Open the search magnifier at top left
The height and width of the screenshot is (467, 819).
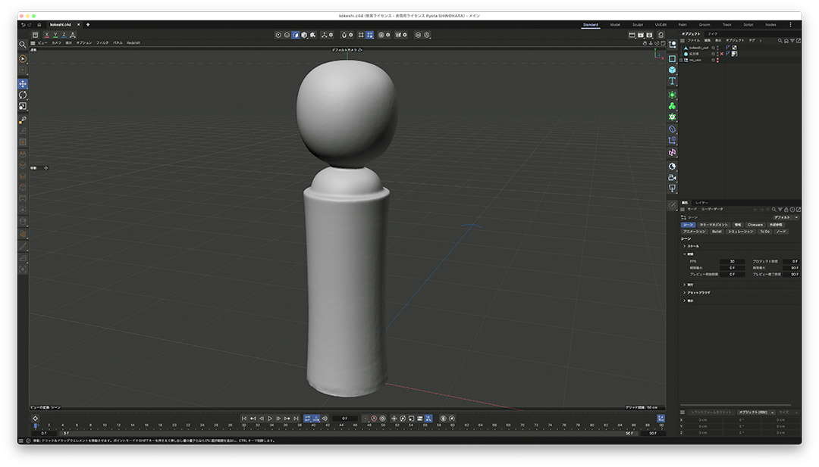(x=23, y=45)
